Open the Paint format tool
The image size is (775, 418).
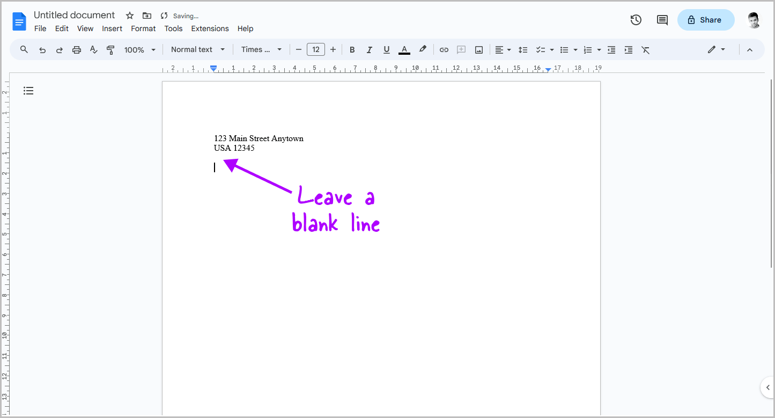pos(110,49)
